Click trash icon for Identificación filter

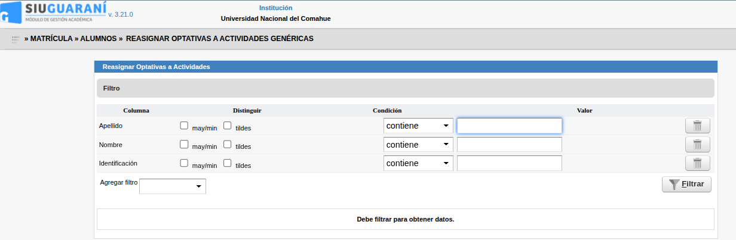(x=697, y=163)
